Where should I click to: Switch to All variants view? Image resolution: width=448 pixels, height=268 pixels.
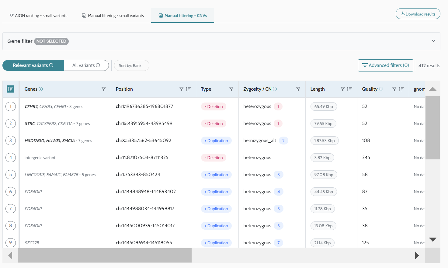click(x=86, y=65)
